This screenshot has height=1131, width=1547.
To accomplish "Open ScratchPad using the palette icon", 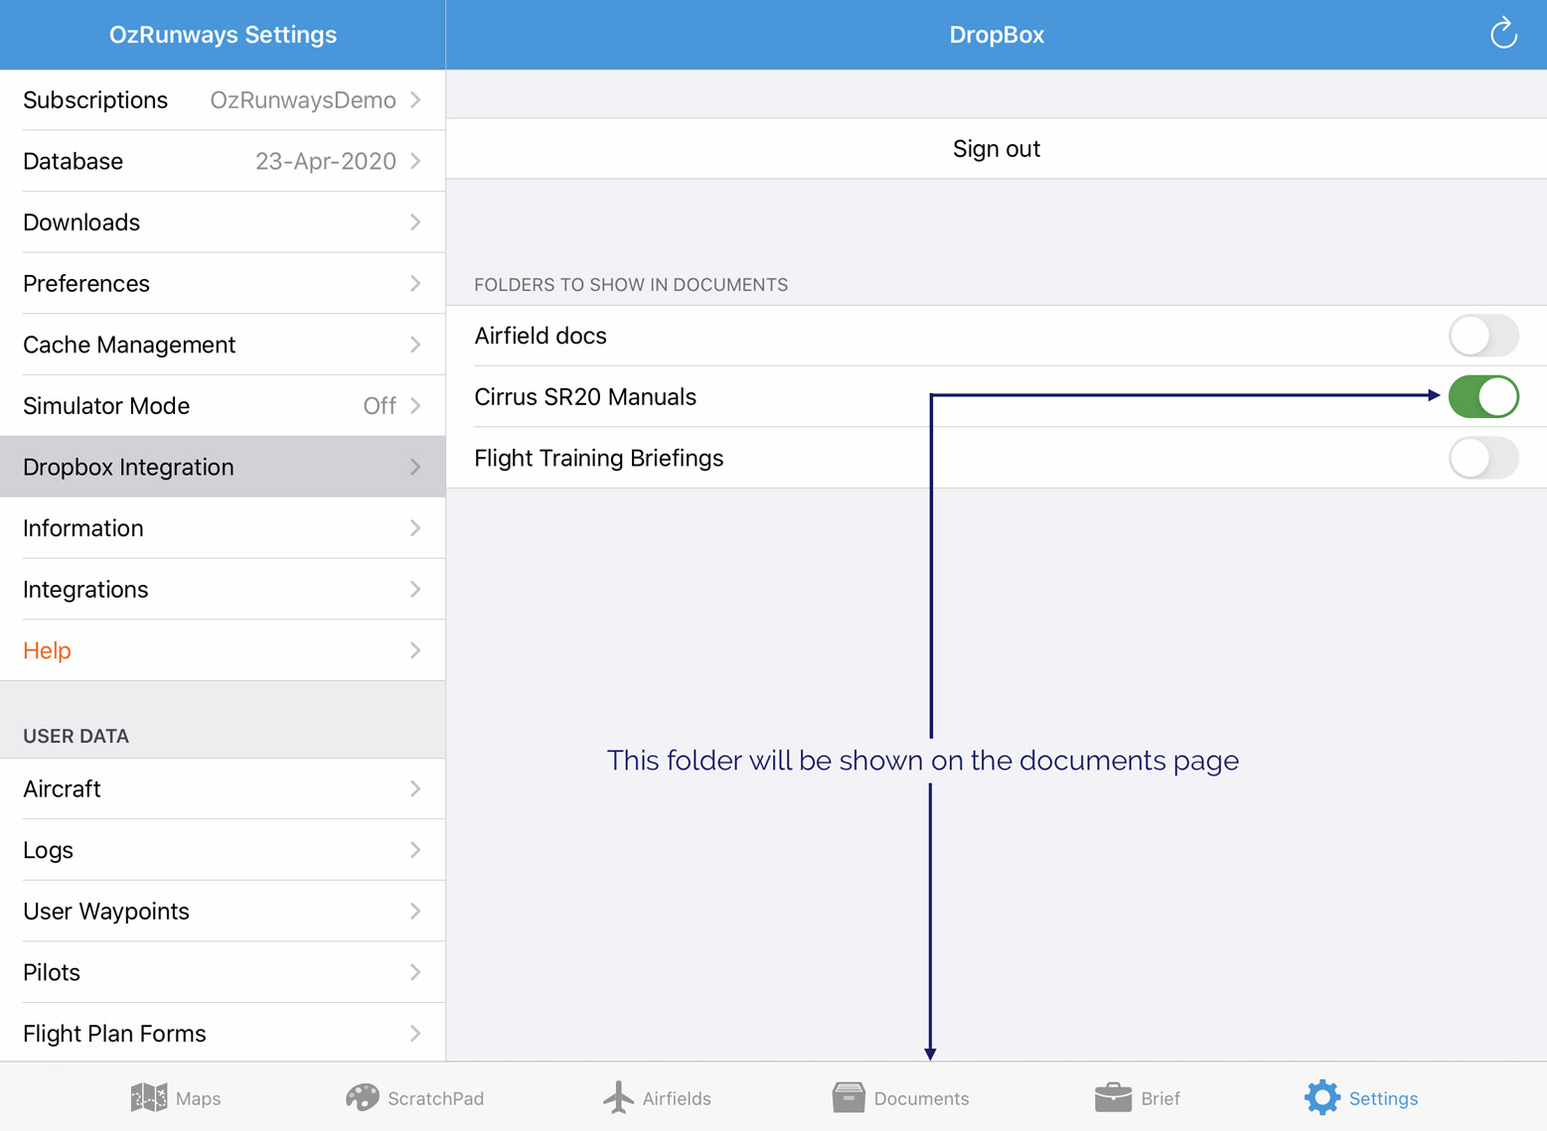I will tap(364, 1097).
